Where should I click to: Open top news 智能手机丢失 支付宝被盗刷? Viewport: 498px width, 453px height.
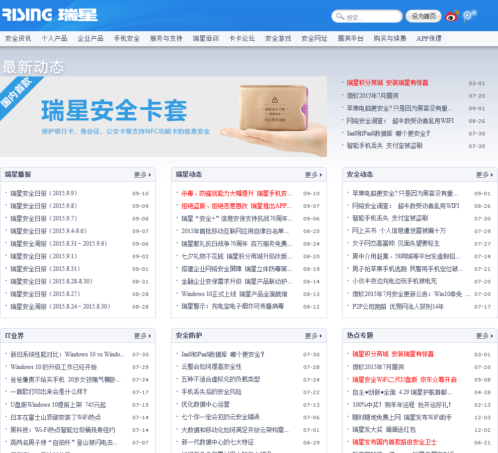(385, 146)
